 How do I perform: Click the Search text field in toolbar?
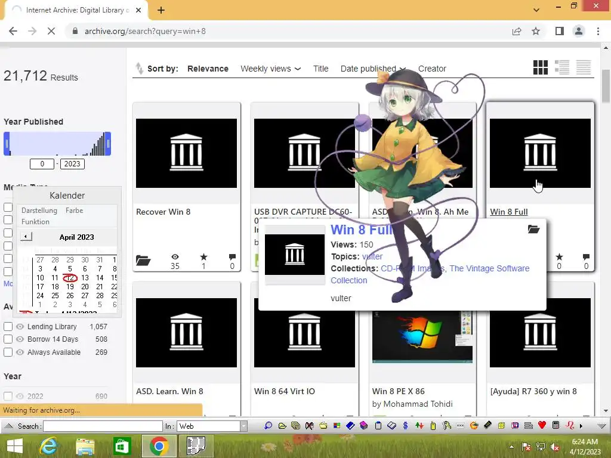point(103,426)
